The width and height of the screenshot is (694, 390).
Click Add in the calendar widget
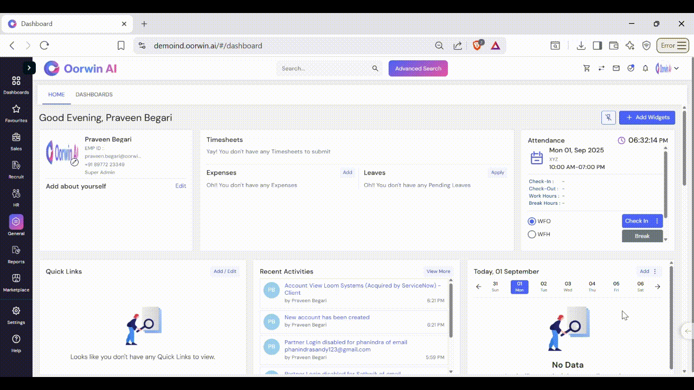[x=644, y=271]
